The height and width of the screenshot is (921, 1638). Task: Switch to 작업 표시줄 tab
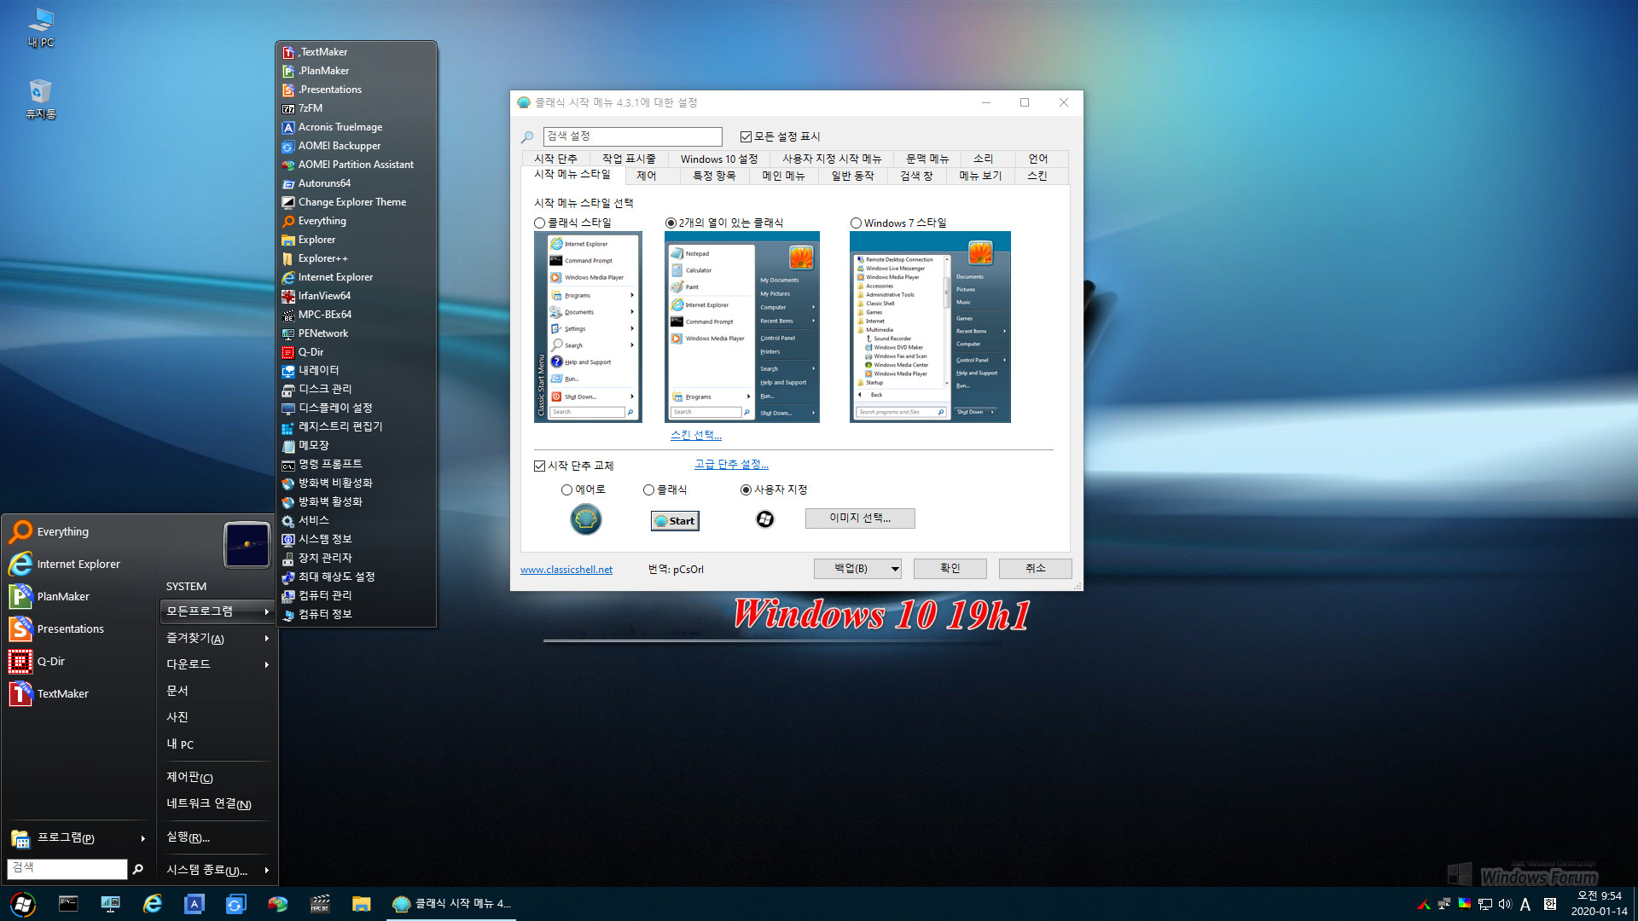[629, 159]
